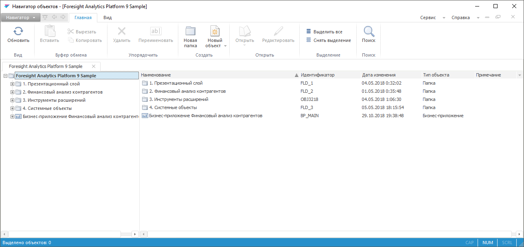Click the Редактировать pencil icon
Screen dimensions: 524x247
278,31
